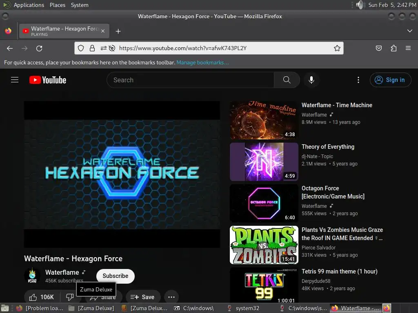Open the tracking protection shield icon
Screen dimensions: 418x313
click(x=81, y=48)
